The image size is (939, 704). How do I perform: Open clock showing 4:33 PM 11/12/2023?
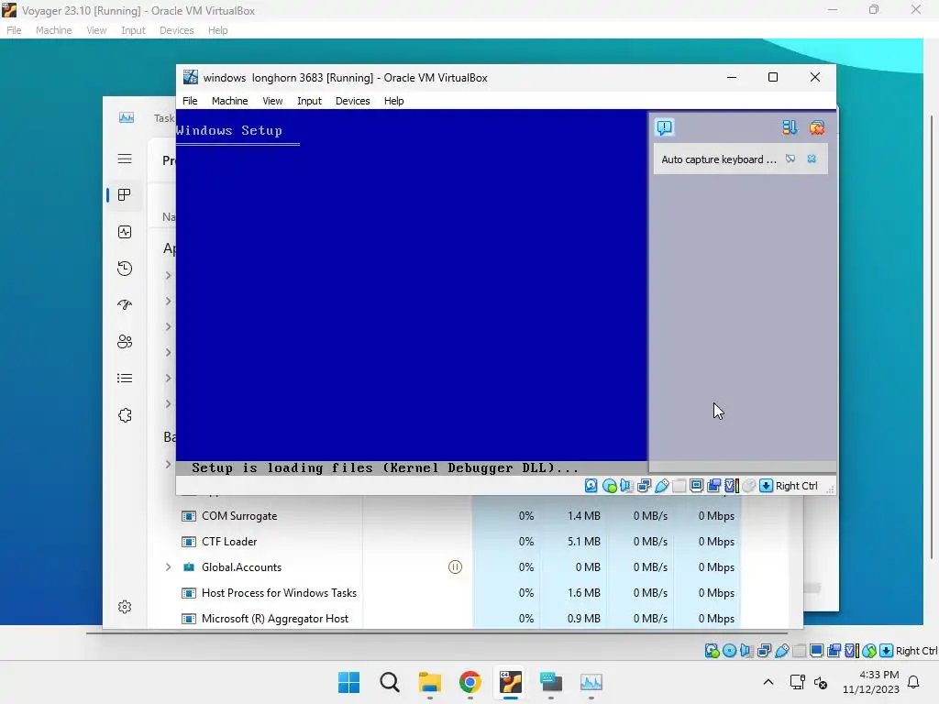(871, 682)
